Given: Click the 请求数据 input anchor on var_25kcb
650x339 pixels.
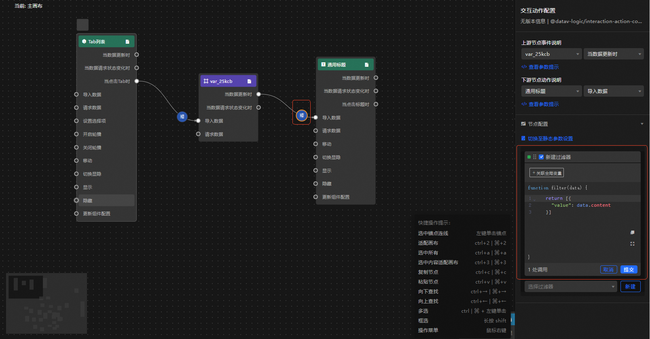Looking at the screenshot, I should point(198,134).
